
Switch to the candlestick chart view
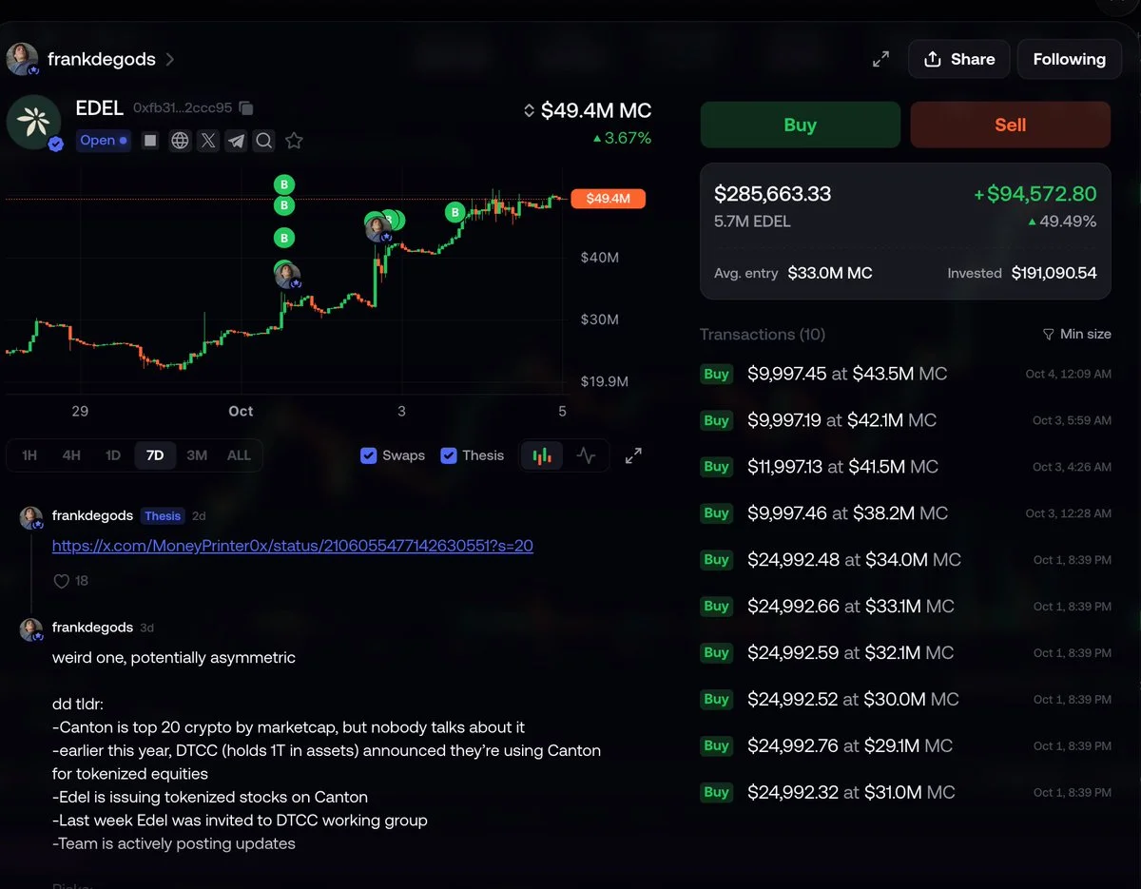click(542, 455)
